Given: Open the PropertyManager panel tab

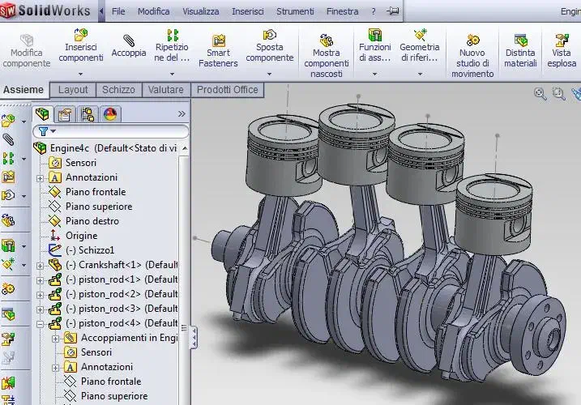Looking at the screenshot, I should pyautogui.click(x=65, y=114).
